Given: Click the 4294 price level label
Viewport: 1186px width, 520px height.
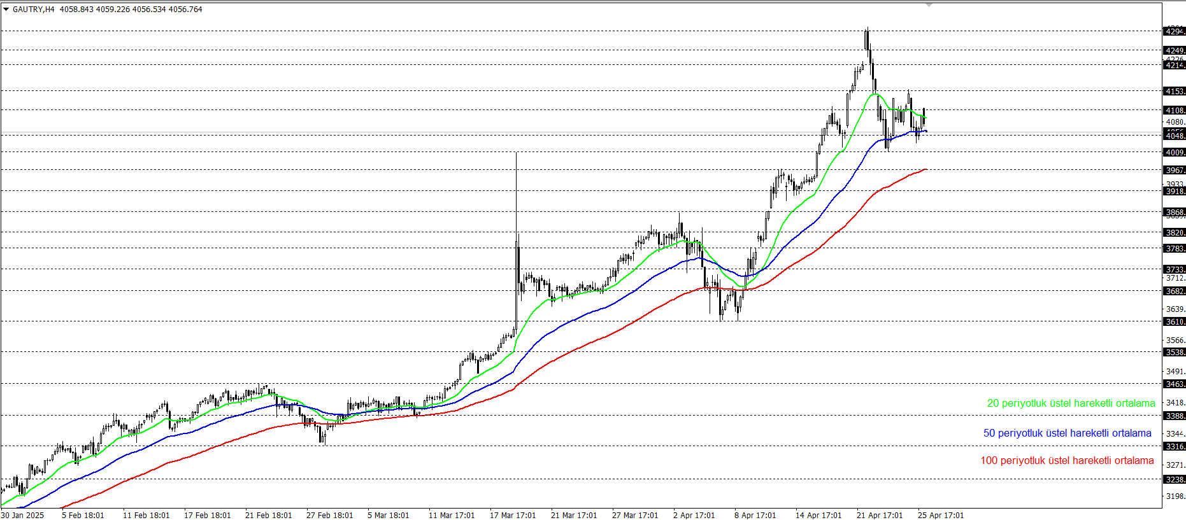Looking at the screenshot, I should (1175, 31).
